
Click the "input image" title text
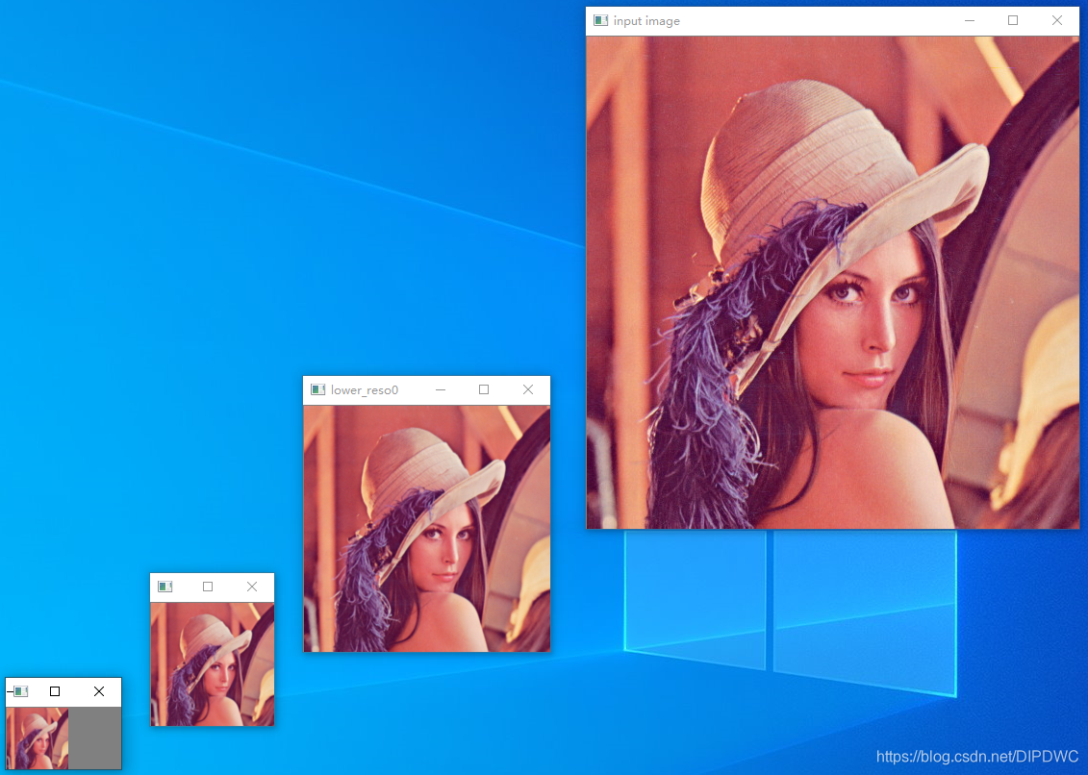coord(646,21)
